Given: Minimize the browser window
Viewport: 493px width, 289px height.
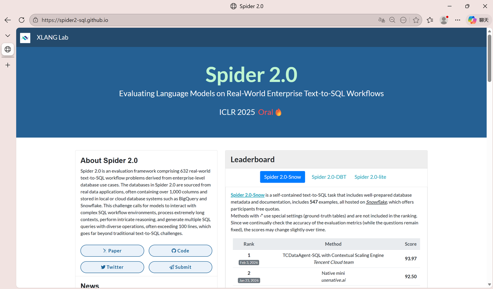Looking at the screenshot, I should [449, 6].
